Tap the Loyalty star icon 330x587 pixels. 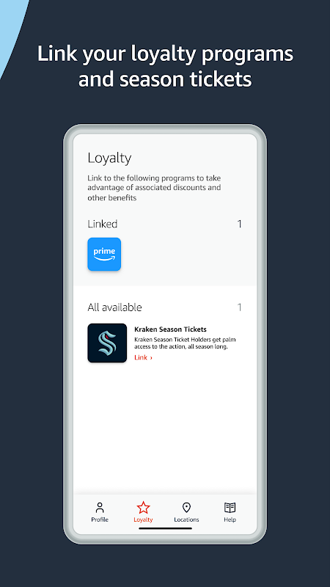143,508
